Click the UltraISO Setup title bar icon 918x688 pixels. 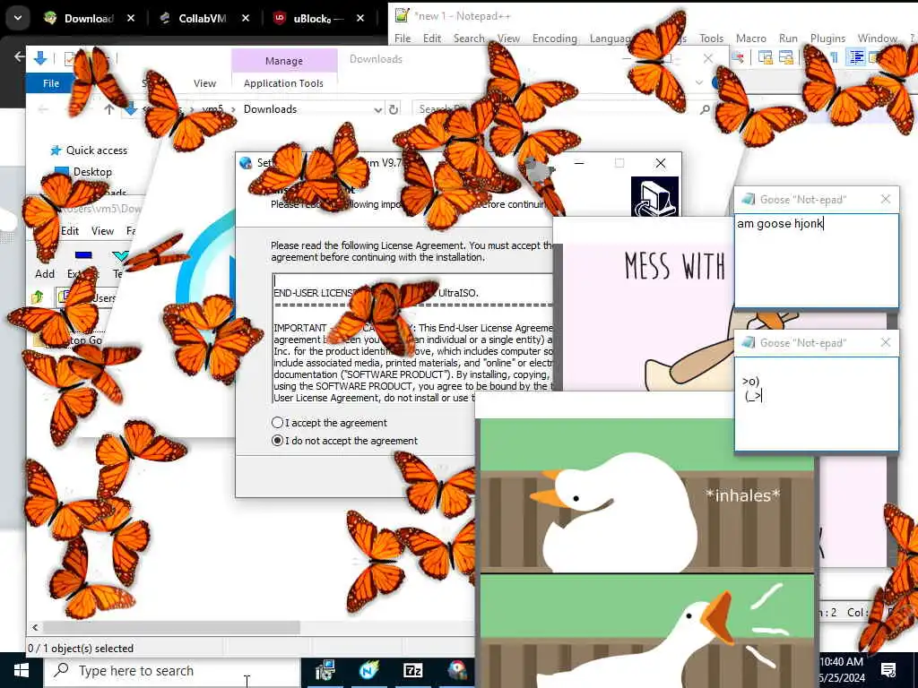[x=246, y=163]
